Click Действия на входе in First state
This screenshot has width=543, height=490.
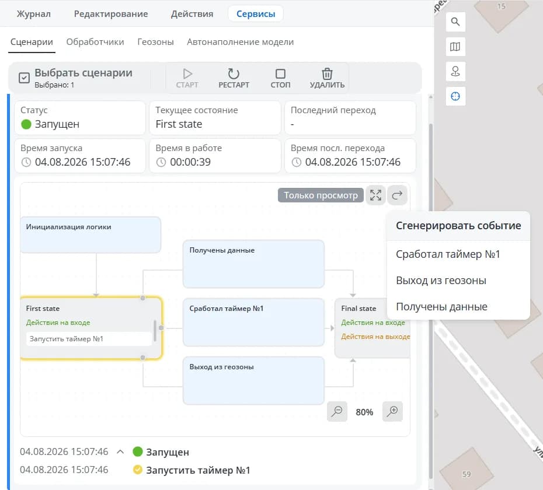pyautogui.click(x=58, y=323)
